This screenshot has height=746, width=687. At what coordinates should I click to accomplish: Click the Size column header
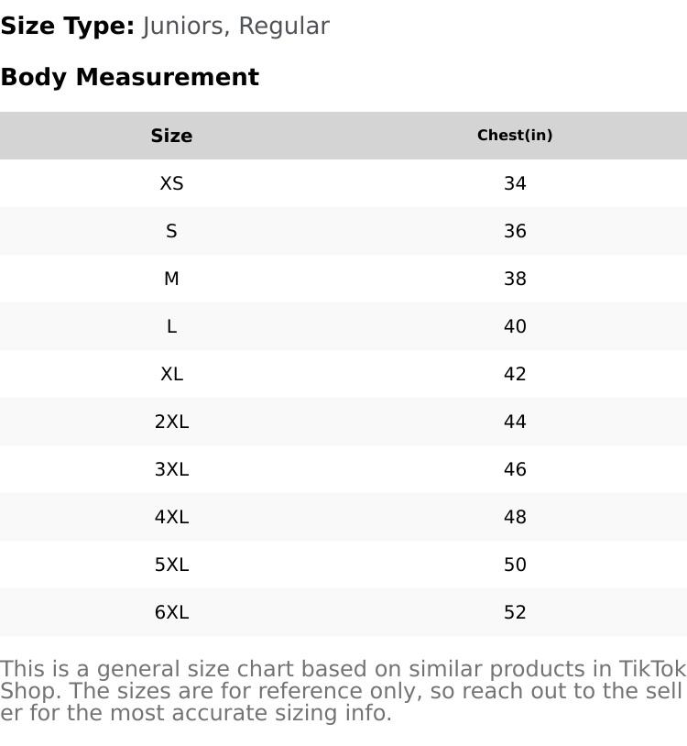171,136
